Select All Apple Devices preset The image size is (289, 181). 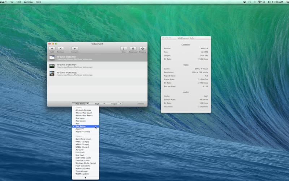click(x=83, y=110)
